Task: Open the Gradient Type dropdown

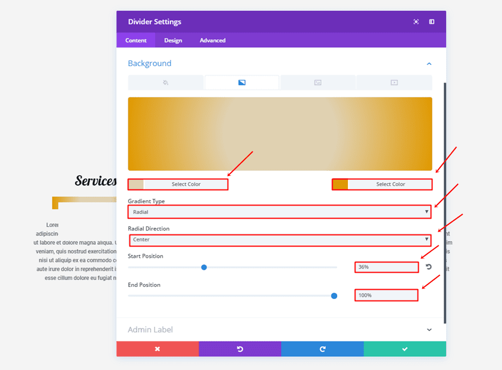Action: (280, 212)
